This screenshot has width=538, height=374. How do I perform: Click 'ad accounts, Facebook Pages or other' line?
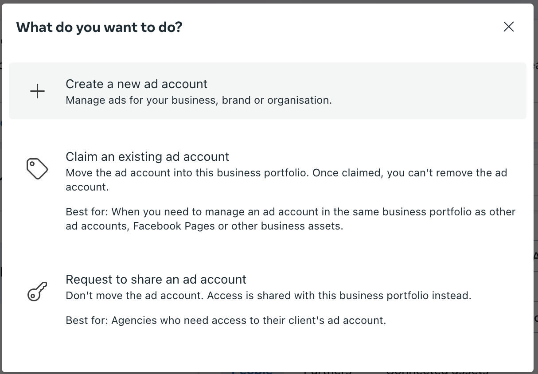[204, 226]
